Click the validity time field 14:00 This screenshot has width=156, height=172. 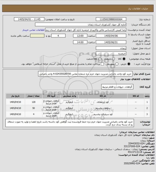click(x=80, y=42)
